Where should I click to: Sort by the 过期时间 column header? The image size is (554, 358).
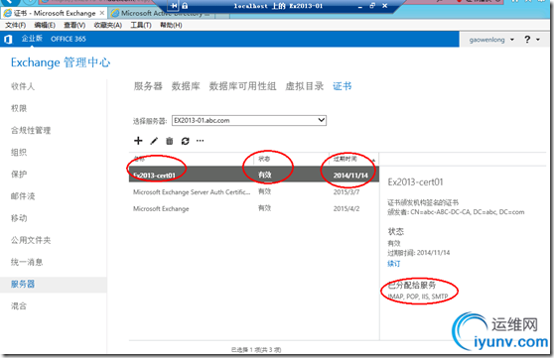click(x=346, y=159)
